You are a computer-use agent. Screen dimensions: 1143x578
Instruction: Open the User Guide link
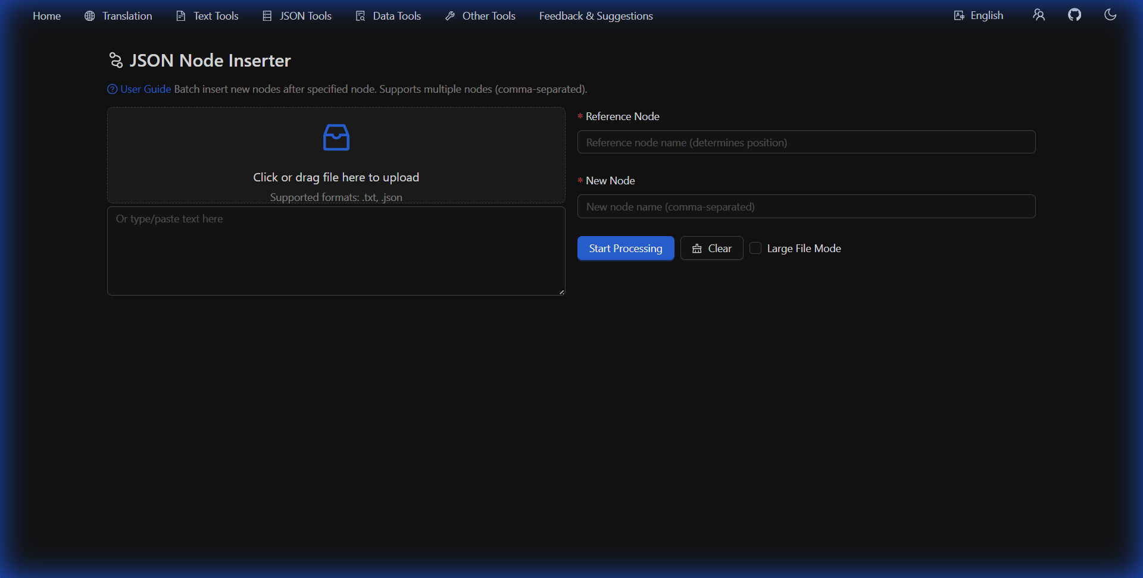coord(145,89)
